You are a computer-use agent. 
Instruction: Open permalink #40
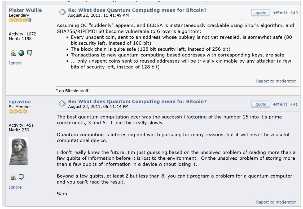click(x=294, y=13)
